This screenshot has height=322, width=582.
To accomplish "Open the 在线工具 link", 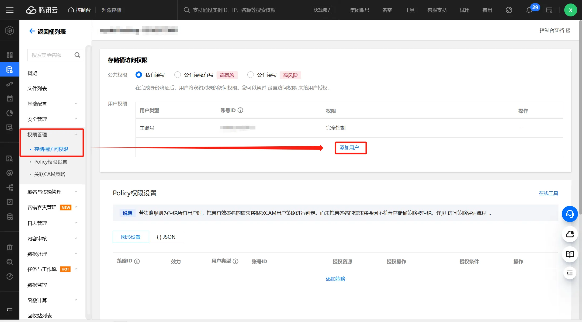I will [549, 193].
